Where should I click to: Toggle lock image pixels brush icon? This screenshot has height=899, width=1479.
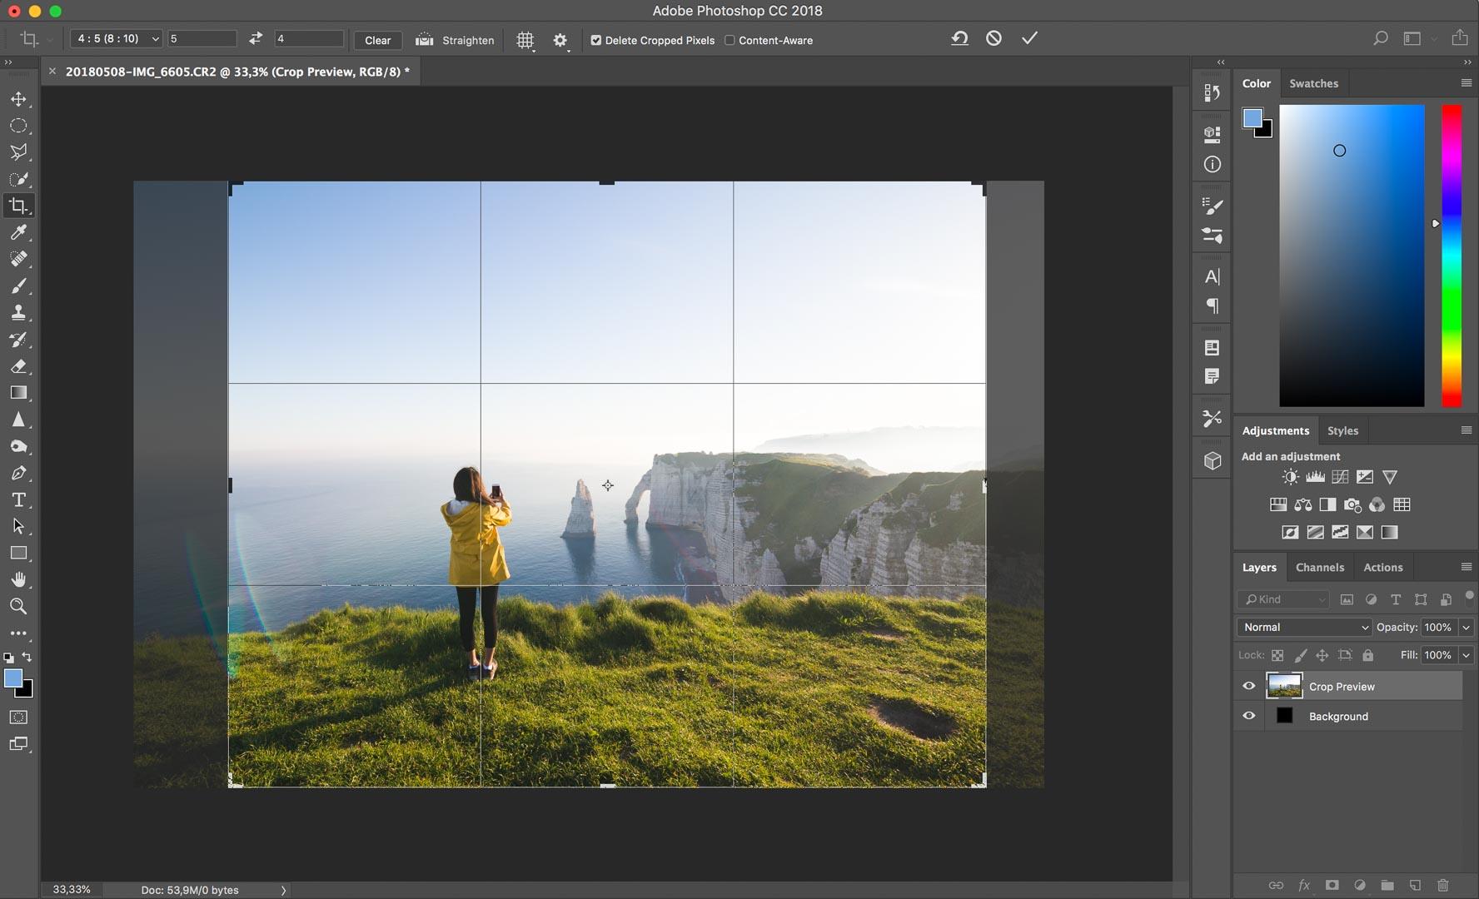coord(1300,655)
